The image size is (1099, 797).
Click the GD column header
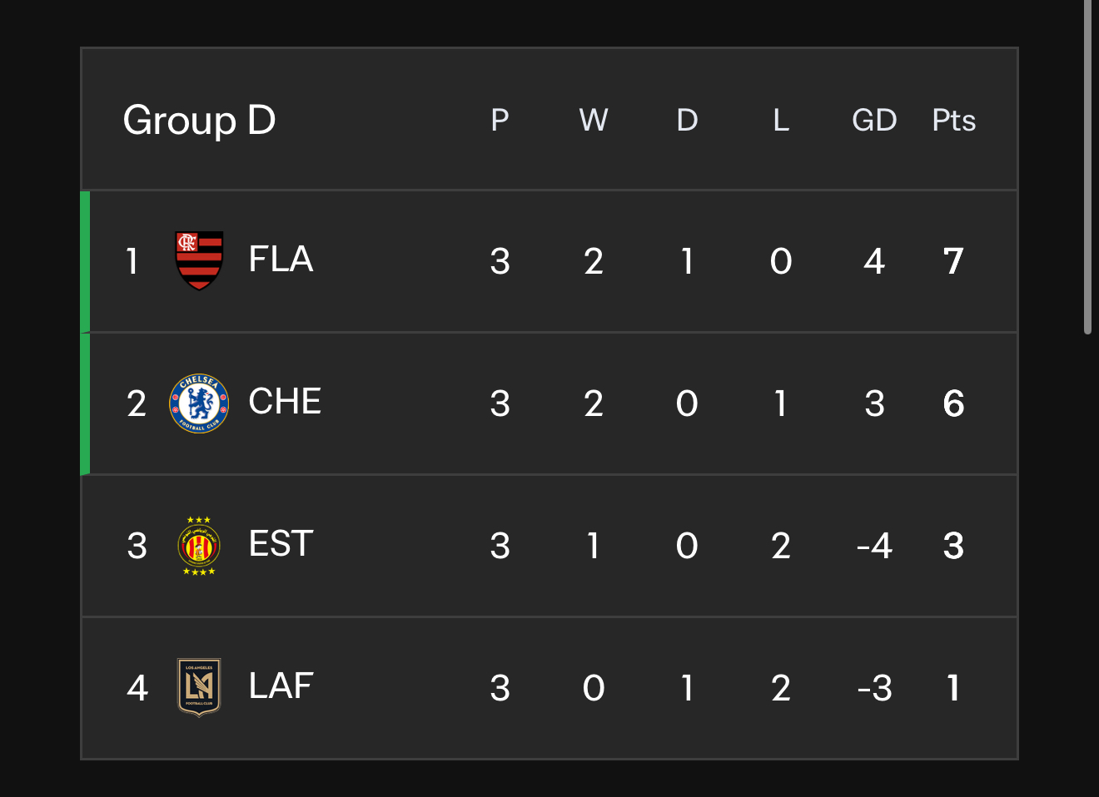tap(874, 121)
